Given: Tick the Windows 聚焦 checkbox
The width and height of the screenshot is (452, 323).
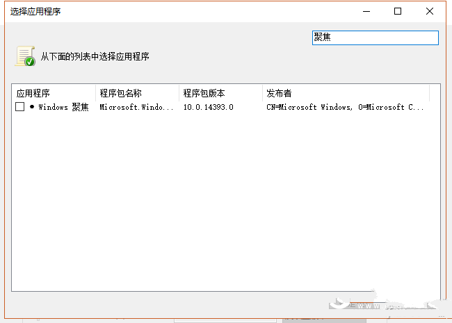Looking at the screenshot, I should pyautogui.click(x=19, y=107).
